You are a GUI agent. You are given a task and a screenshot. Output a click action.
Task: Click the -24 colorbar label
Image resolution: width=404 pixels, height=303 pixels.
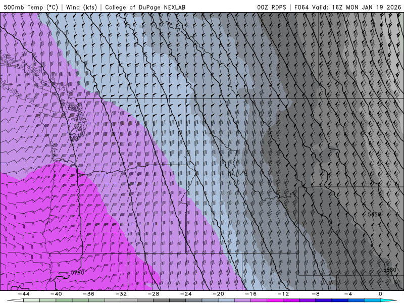[x=186, y=294]
